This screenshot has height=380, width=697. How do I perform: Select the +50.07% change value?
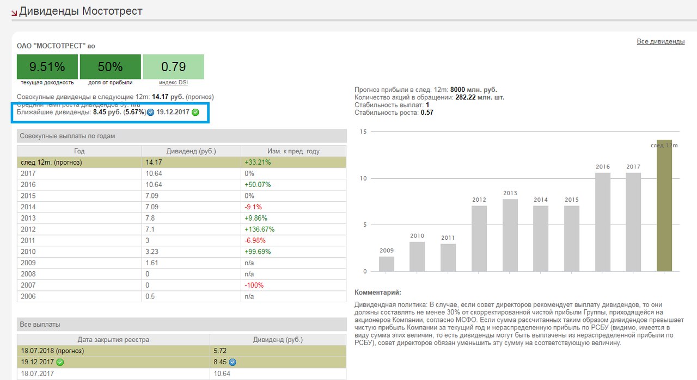(258, 184)
